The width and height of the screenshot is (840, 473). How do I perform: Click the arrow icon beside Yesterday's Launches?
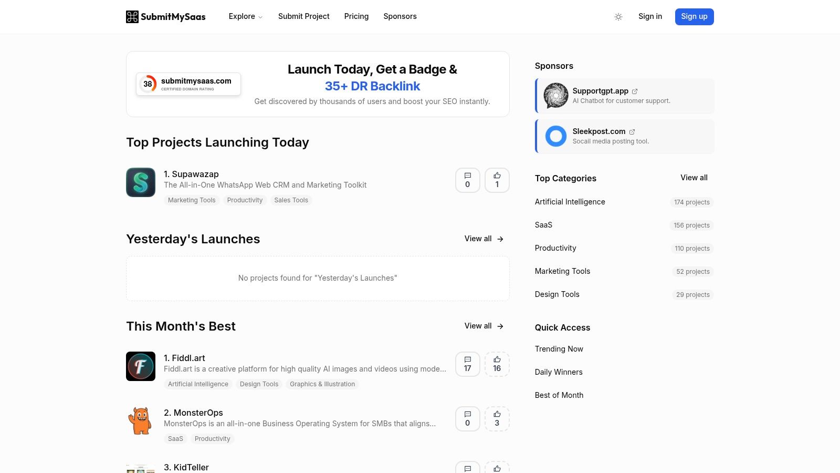[x=499, y=239]
